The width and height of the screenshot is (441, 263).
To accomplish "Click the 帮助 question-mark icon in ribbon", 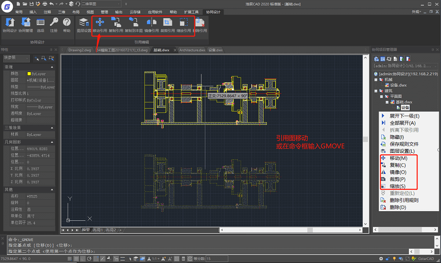I will click(67, 22).
